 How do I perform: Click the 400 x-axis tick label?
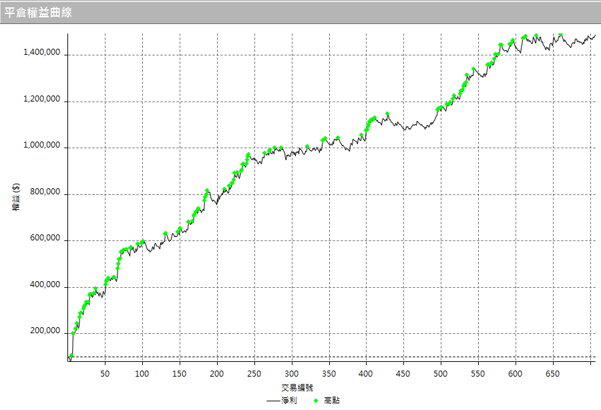(x=365, y=374)
